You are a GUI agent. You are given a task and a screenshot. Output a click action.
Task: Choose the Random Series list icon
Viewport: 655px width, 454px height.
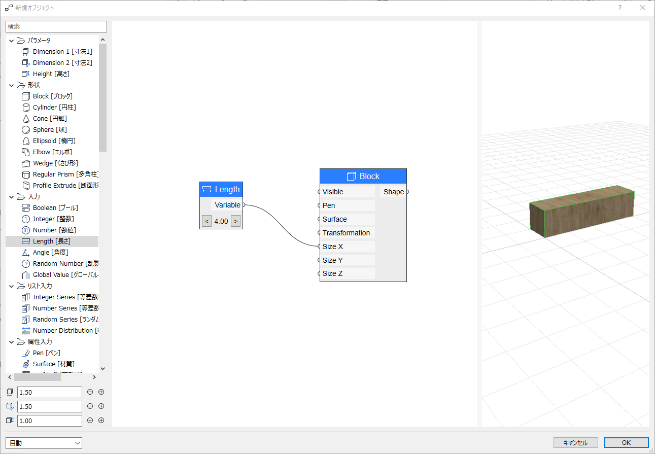point(26,320)
